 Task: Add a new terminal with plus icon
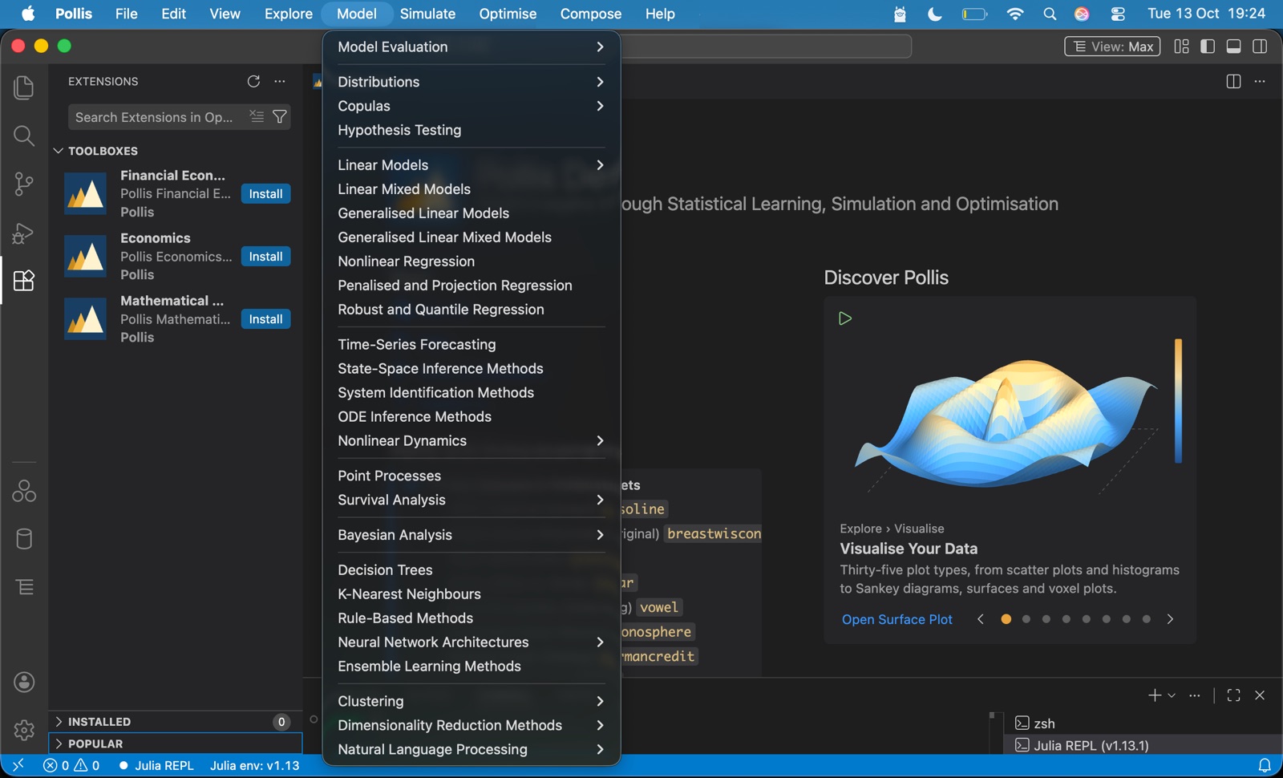[1154, 695]
